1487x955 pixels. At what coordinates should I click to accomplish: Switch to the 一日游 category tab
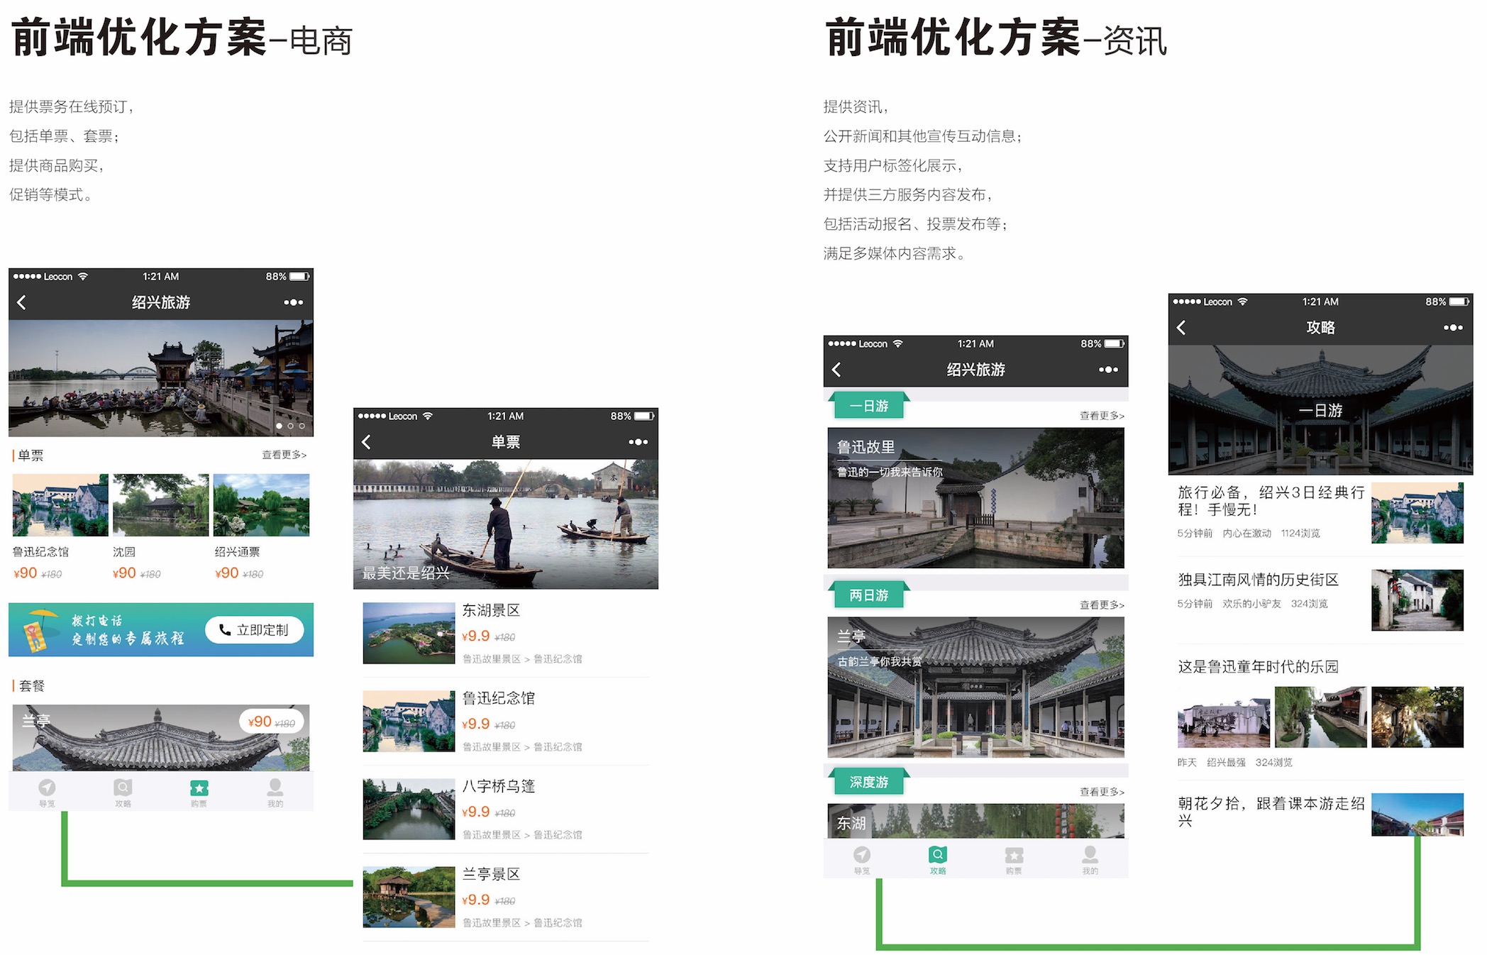[x=869, y=405]
